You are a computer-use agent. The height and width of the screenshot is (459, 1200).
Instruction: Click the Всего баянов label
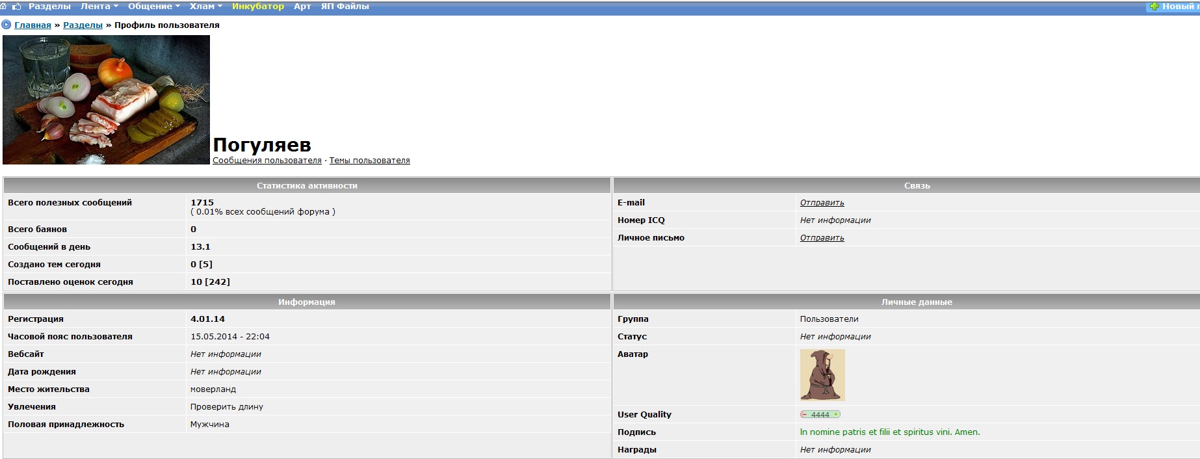[x=38, y=229]
